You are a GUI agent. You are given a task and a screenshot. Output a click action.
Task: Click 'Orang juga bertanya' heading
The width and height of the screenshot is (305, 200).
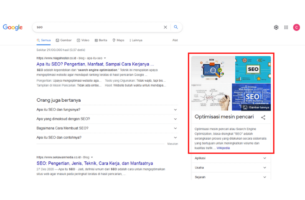58,100
